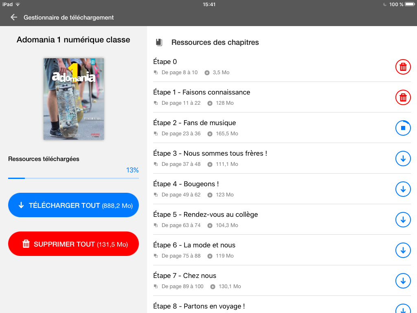The image size is (417, 313).
Task: Go back with the arrow icon
Action: click(x=14, y=17)
